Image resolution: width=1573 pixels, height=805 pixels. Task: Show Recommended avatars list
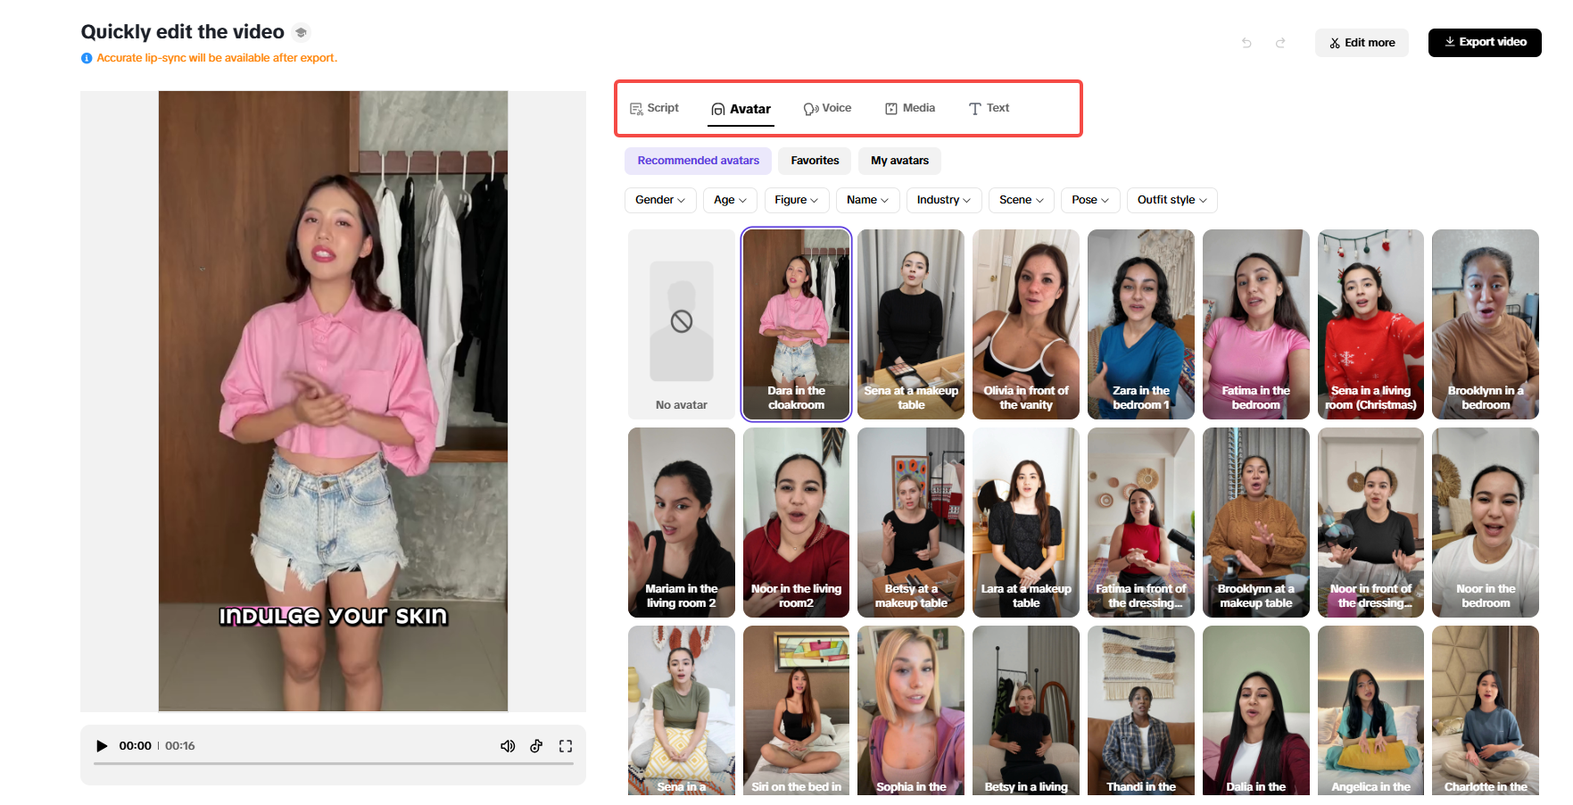(698, 161)
